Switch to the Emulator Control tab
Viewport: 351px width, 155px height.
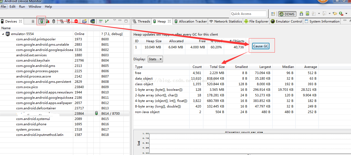[x=287, y=21]
